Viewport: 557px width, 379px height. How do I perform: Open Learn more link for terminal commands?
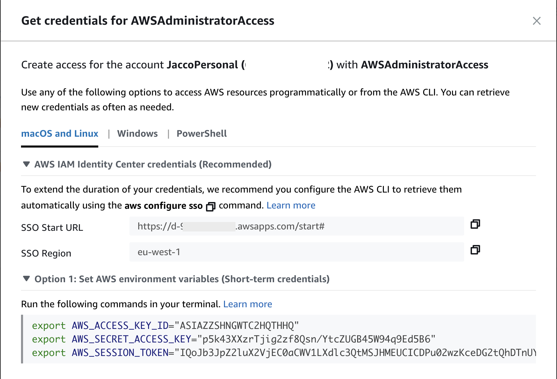point(248,304)
